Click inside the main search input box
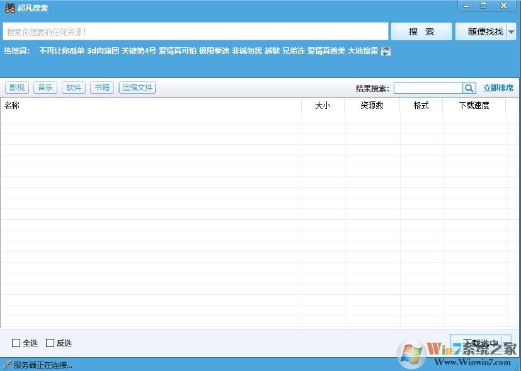The width and height of the screenshot is (521, 371). pyautogui.click(x=189, y=31)
